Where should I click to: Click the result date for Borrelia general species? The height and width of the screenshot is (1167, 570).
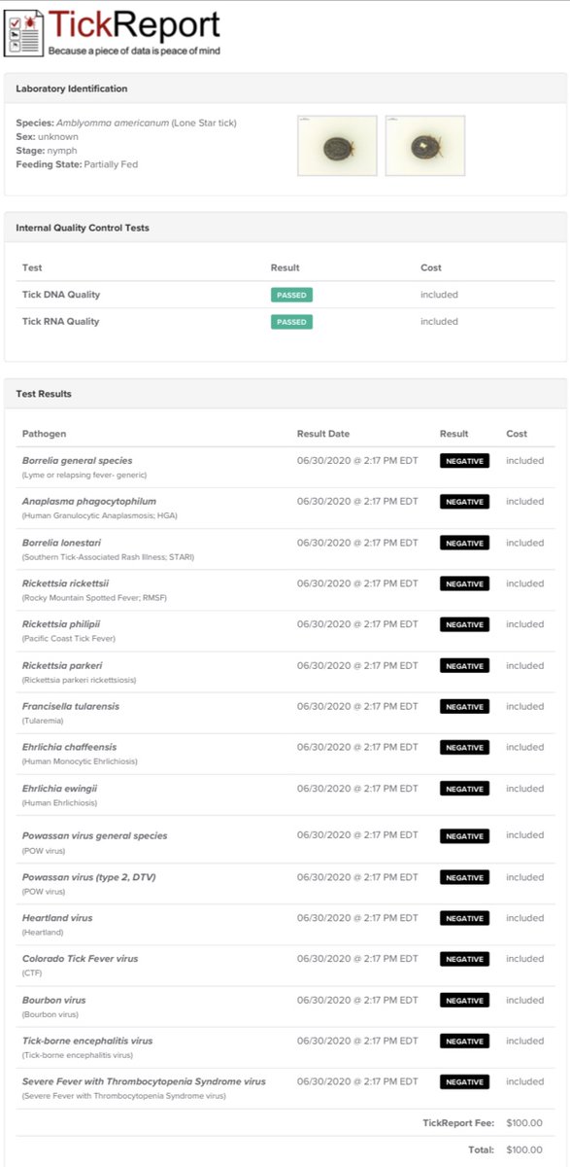pos(357,461)
